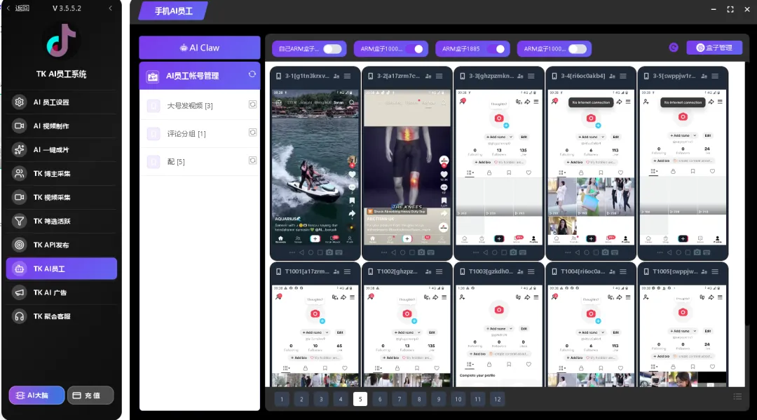Viewport: 757px width, 420px height.
Task: Toggle the ARM盒子1885 switch
Action: click(496, 49)
